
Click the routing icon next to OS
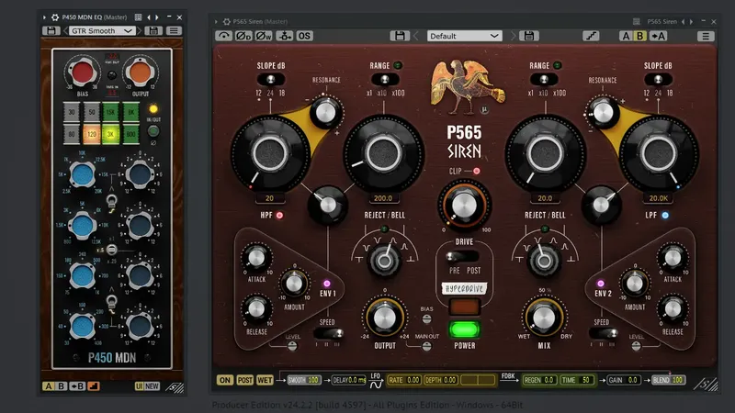click(285, 36)
